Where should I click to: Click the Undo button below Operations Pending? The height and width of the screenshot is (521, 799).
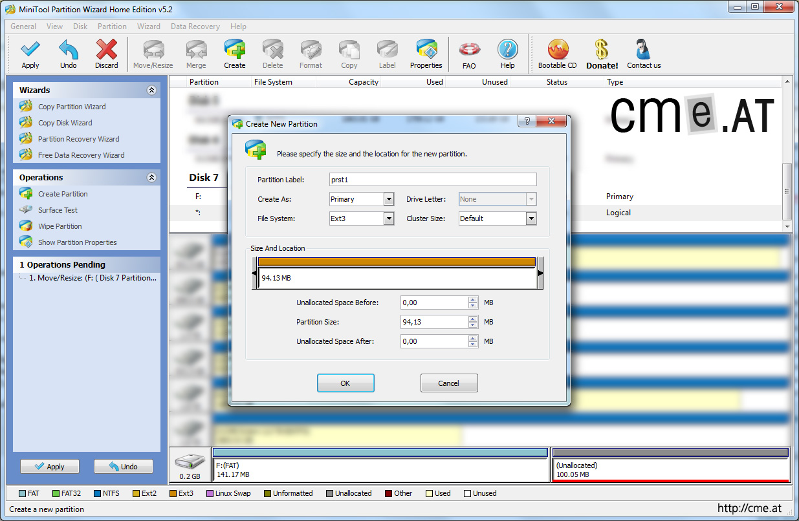tap(124, 467)
